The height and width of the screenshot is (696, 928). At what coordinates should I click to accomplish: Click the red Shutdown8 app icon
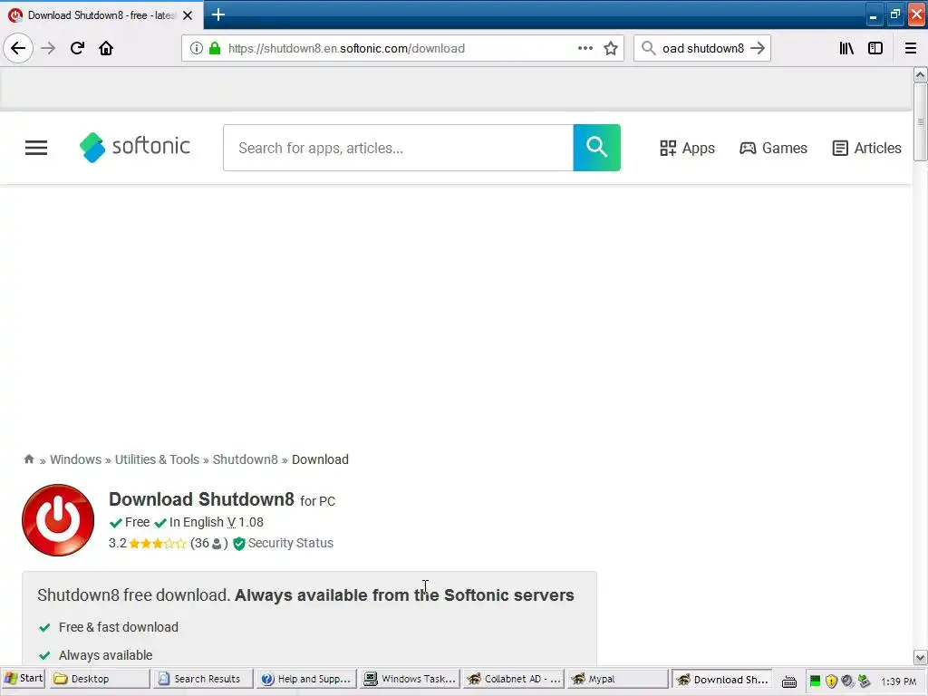click(x=58, y=520)
